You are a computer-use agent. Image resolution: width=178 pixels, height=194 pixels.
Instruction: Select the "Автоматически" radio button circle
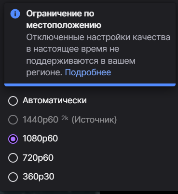coord(13,101)
